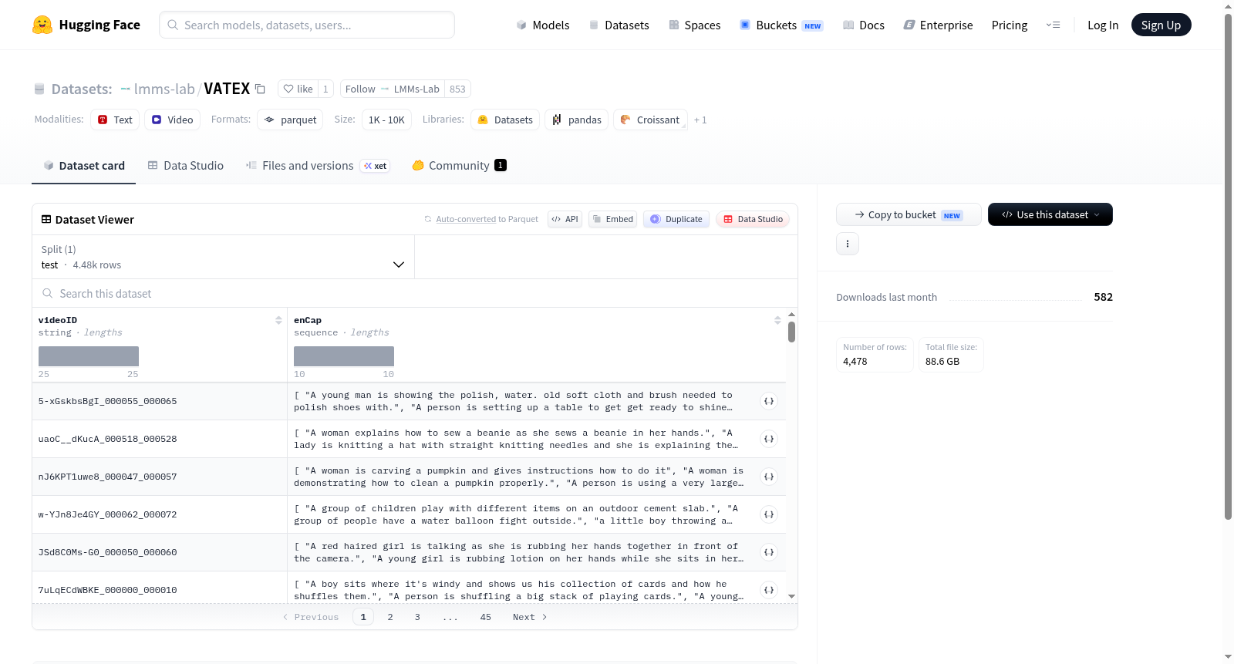The height and width of the screenshot is (664, 1234).
Task: Select cell uaoC__dKucA_000518_000528
Action: [x=160, y=439]
